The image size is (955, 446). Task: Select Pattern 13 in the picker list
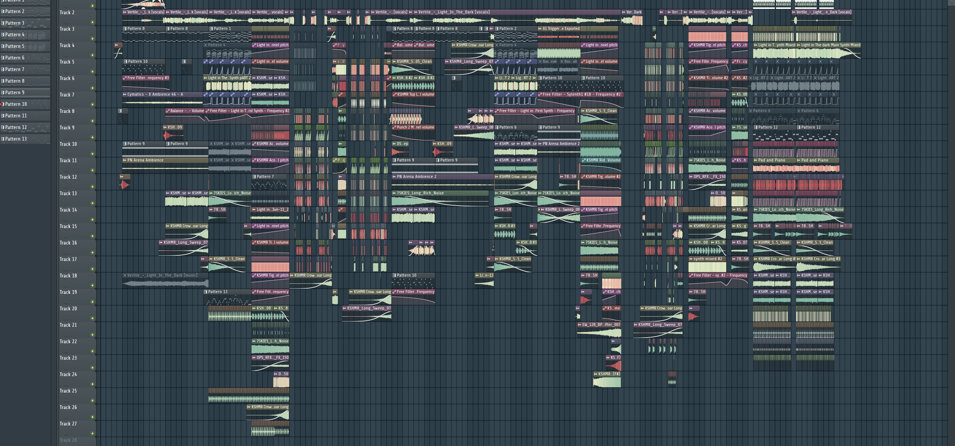tap(25, 139)
